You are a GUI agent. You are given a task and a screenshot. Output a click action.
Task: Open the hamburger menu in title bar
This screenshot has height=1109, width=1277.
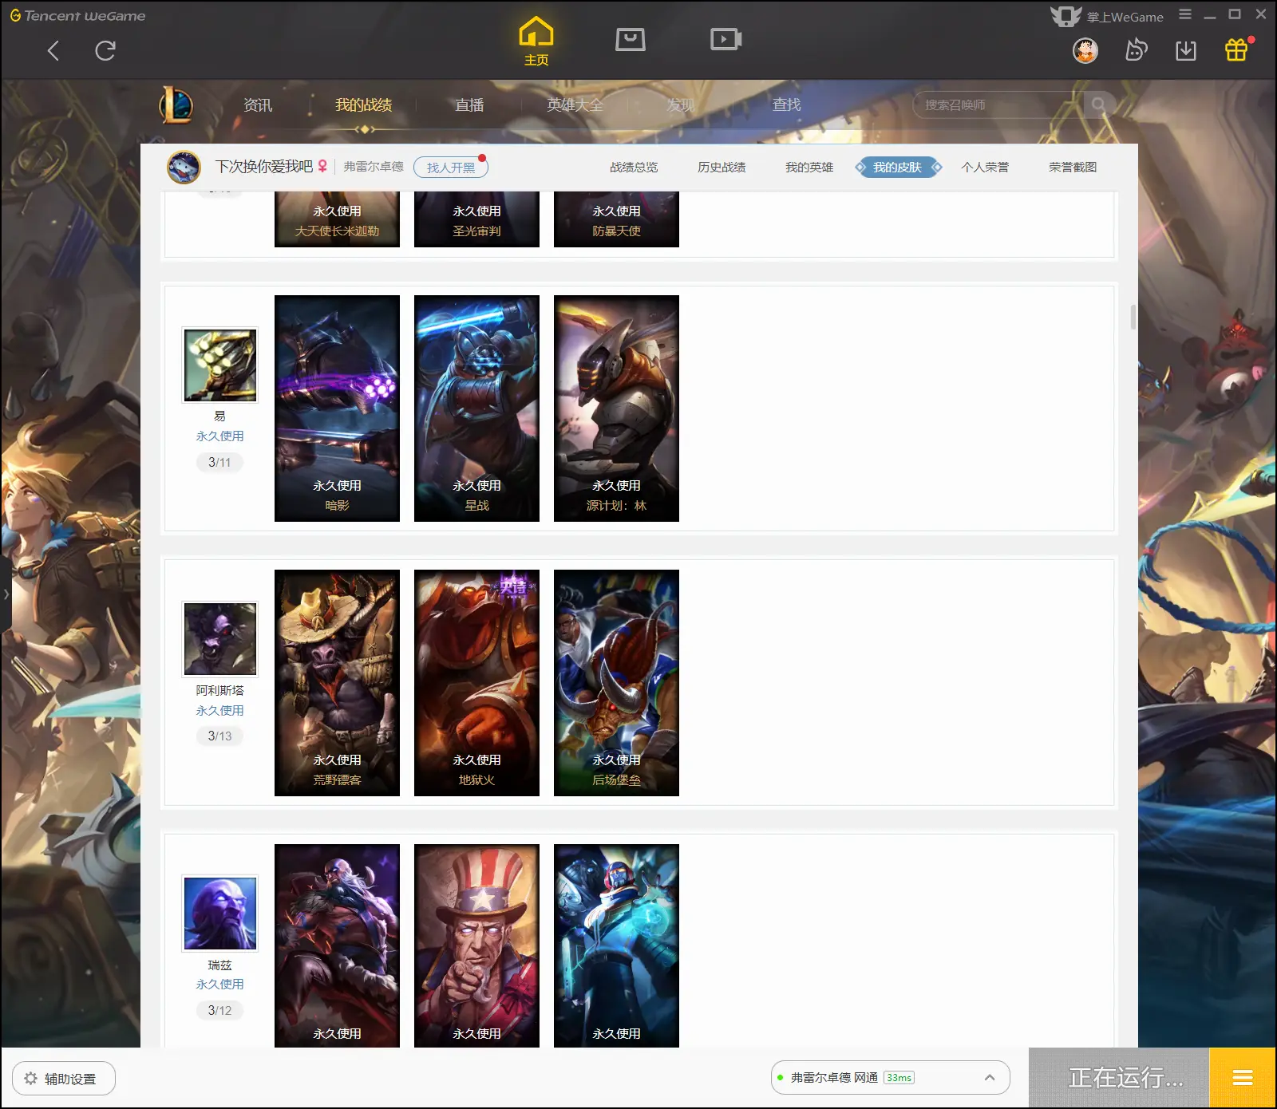(x=1185, y=14)
